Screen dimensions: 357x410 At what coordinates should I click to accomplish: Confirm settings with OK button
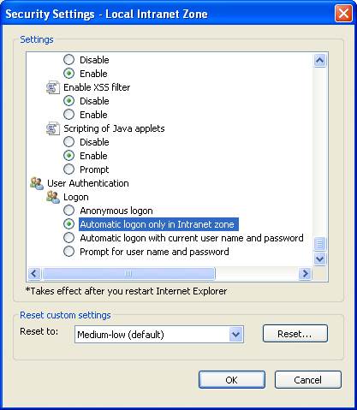(x=232, y=380)
